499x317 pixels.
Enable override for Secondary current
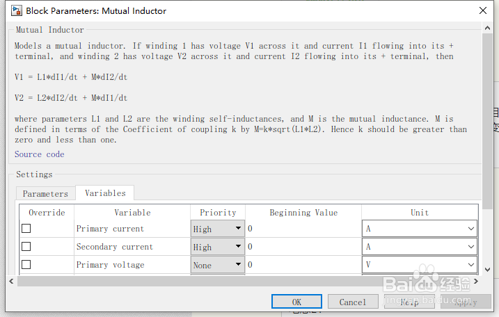point(26,246)
